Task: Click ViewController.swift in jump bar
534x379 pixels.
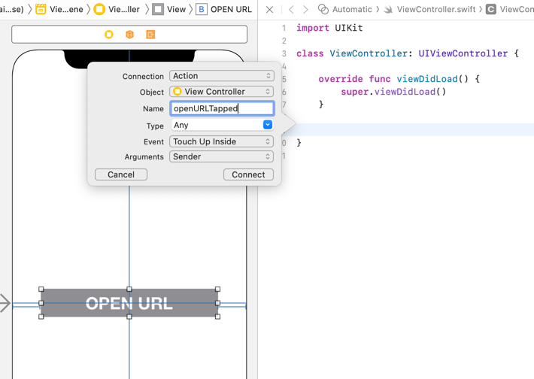Action: [436, 9]
